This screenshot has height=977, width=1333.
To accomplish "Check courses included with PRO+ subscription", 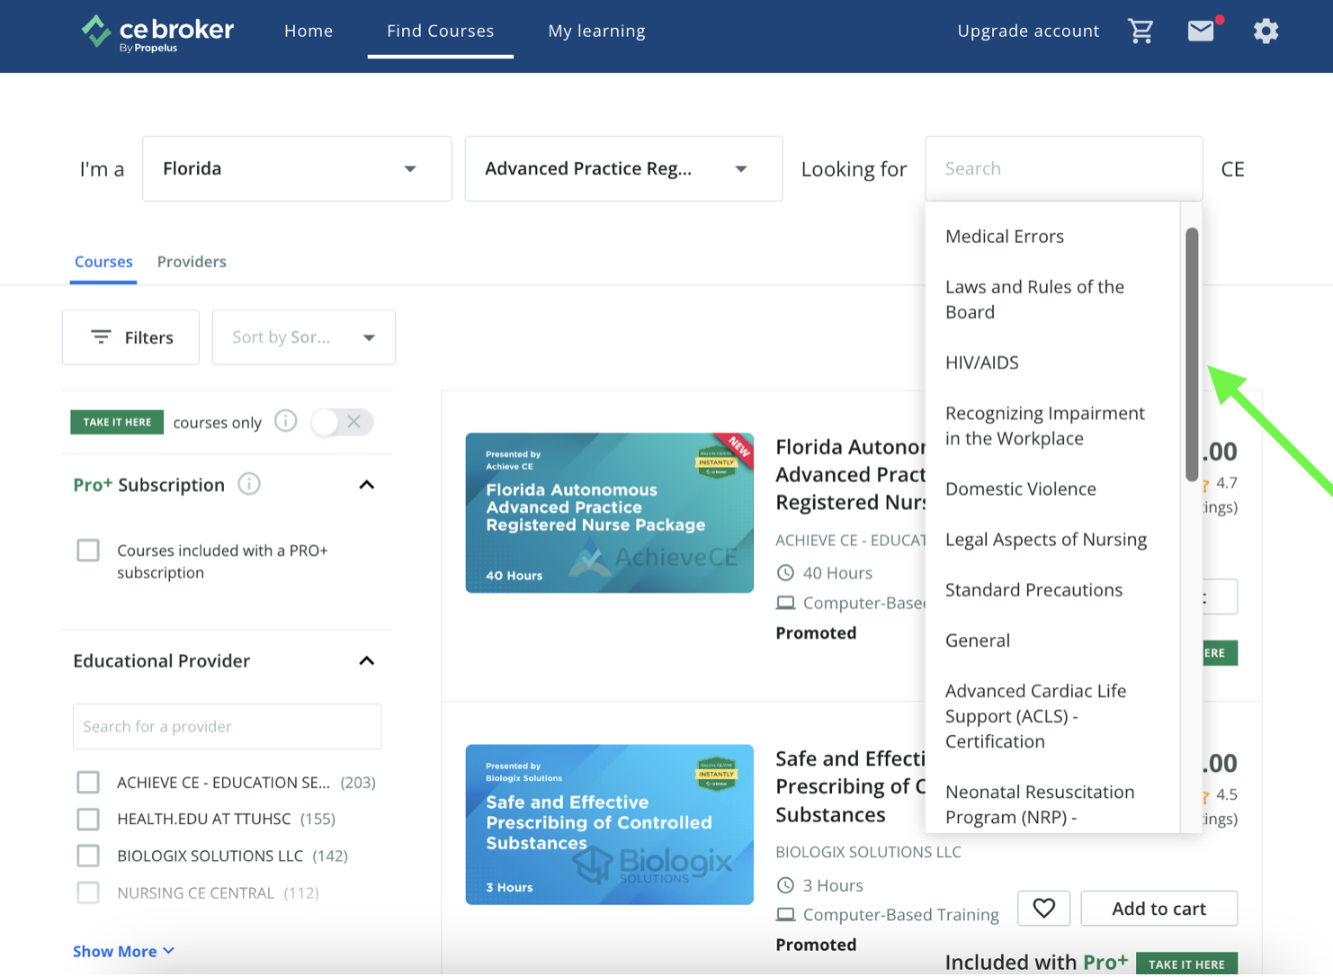I will 87,550.
